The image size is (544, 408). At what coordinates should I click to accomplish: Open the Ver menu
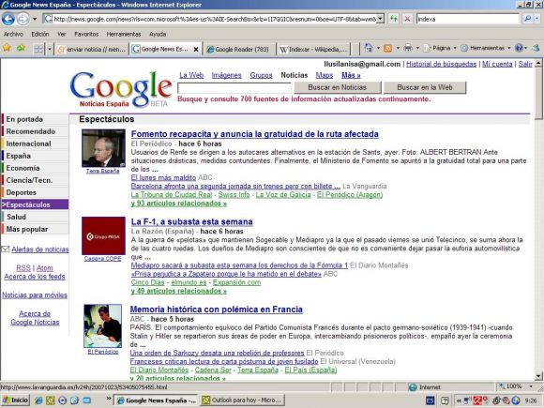pyautogui.click(x=61, y=34)
